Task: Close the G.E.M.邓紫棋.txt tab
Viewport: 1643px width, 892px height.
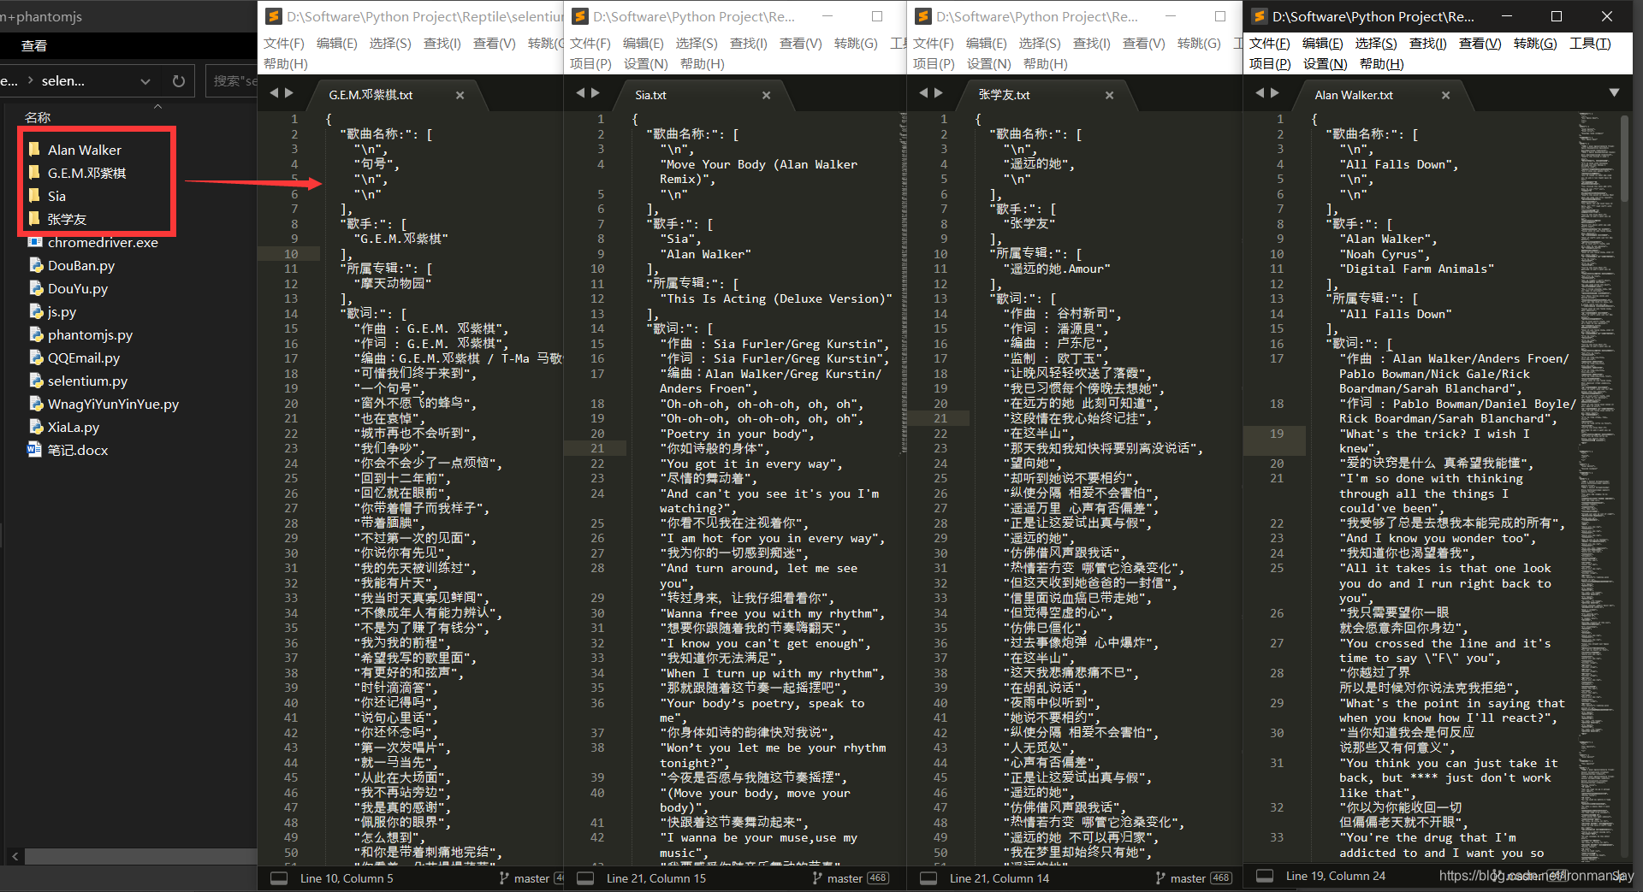Action: [460, 95]
